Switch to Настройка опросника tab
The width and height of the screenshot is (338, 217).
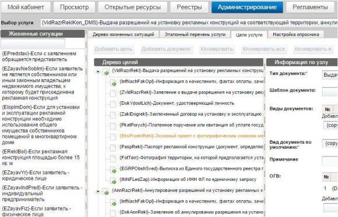[296, 34]
